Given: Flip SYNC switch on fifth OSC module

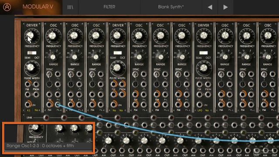Looking at the screenshot, I should [x=157, y=74].
